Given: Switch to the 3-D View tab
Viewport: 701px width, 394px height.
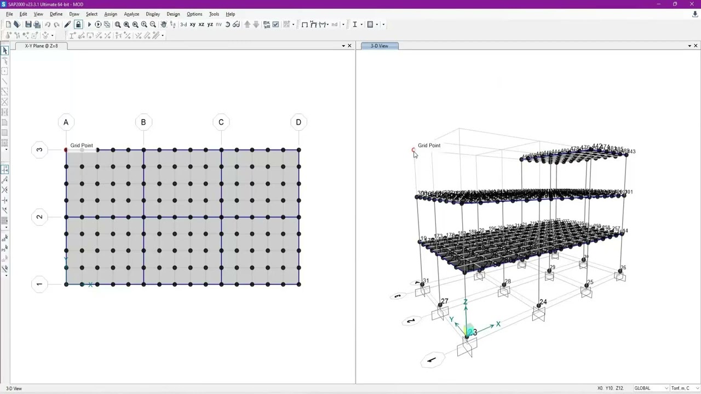Looking at the screenshot, I should [379, 46].
